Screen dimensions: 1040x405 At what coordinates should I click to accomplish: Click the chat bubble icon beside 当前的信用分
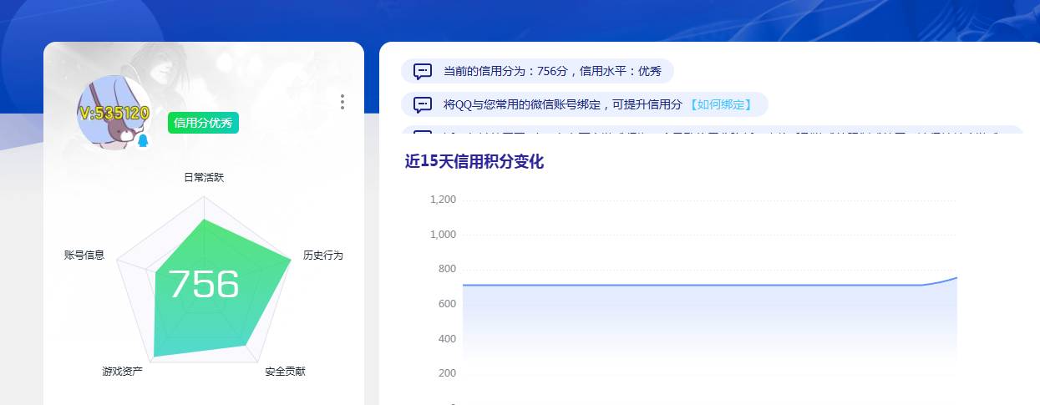(423, 72)
